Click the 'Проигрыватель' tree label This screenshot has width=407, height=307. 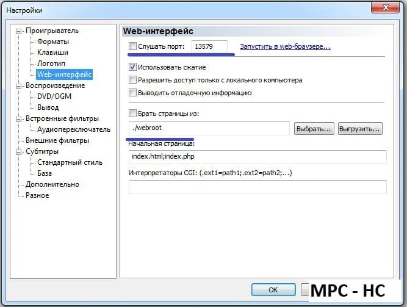(x=52, y=31)
